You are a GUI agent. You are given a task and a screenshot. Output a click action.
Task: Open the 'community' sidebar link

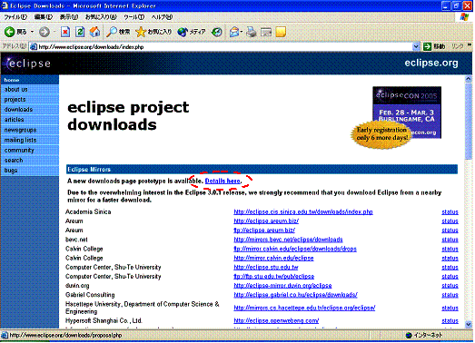pyautogui.click(x=19, y=150)
